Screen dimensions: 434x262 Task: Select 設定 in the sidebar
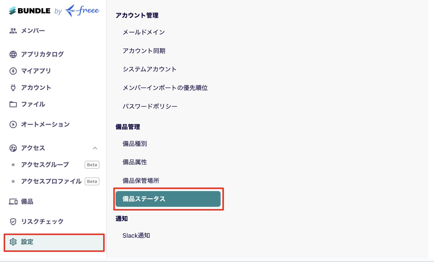coord(54,243)
